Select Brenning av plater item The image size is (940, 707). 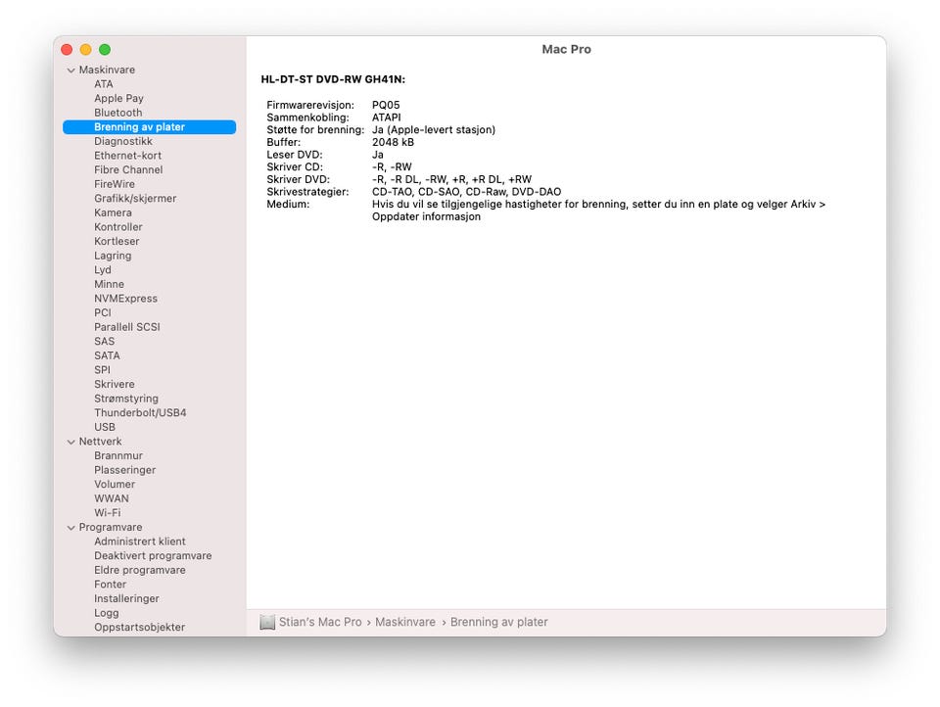tap(149, 127)
